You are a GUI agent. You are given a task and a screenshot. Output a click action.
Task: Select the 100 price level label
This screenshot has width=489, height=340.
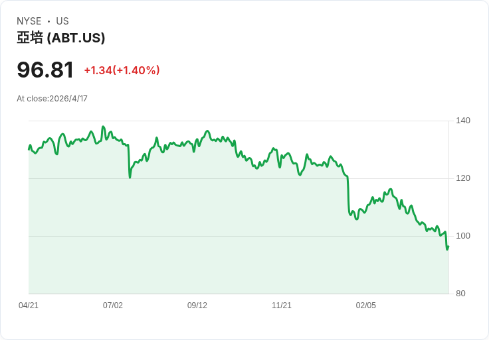pos(463,236)
